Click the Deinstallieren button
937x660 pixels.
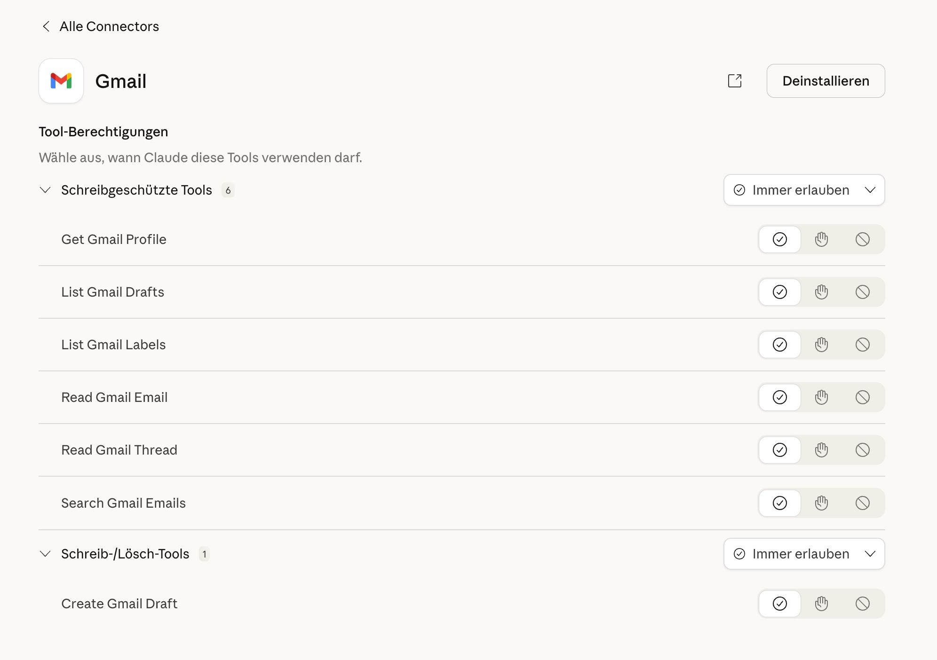tap(826, 81)
